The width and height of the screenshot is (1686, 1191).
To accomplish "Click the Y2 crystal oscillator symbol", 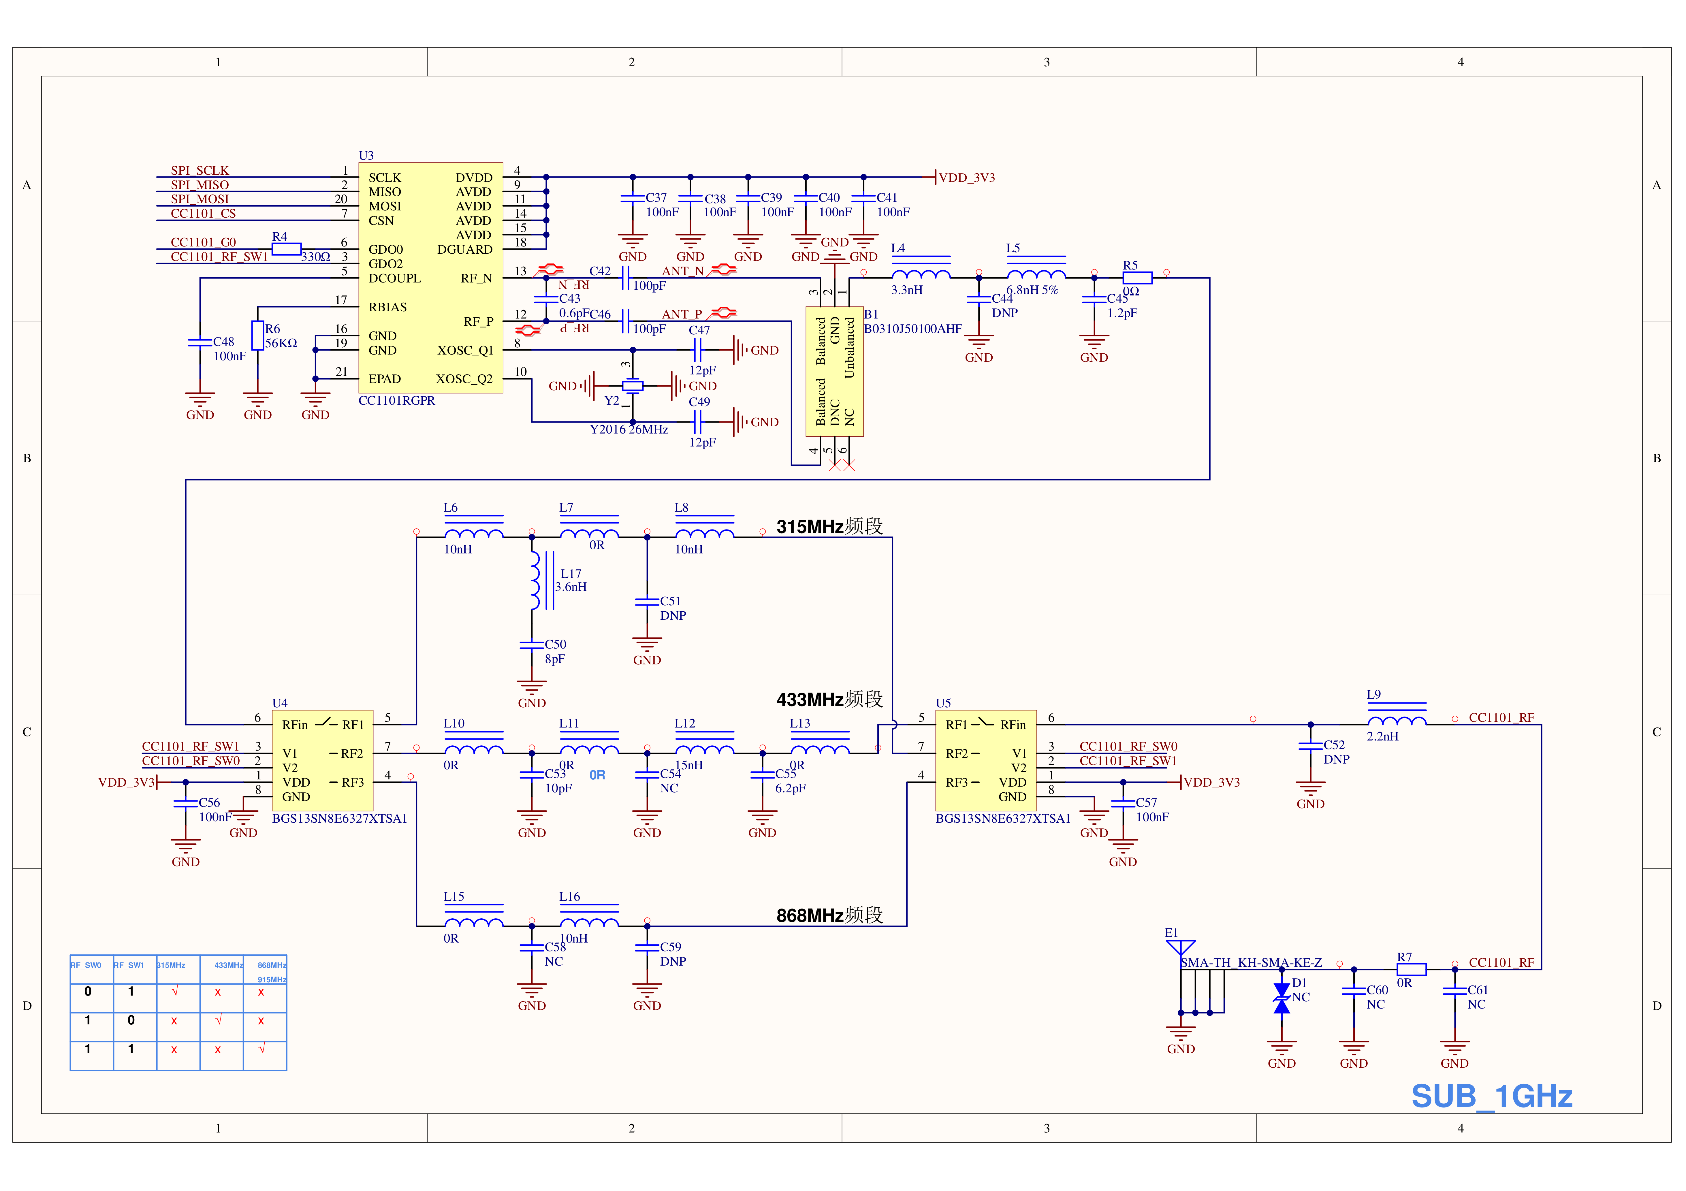I will [x=632, y=385].
